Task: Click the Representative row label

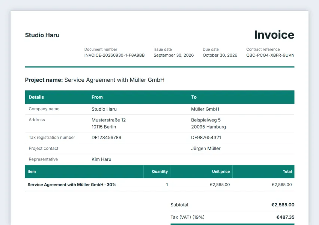Action: coord(43,159)
